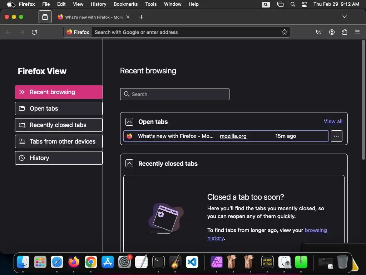Open What's new with Firefox tab row
Screen dimensions: 366x275
click(226, 136)
